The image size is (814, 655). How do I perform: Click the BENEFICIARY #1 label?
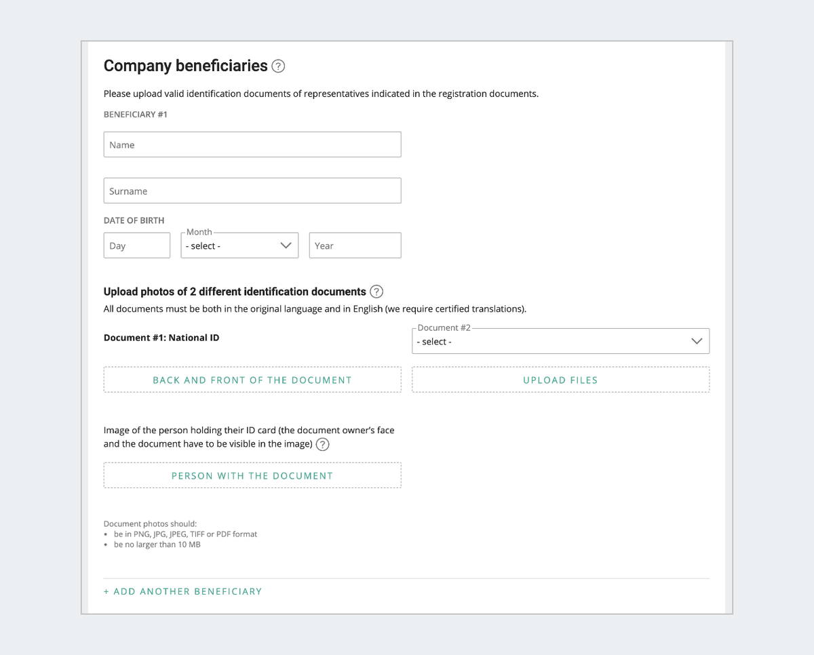[x=136, y=115]
